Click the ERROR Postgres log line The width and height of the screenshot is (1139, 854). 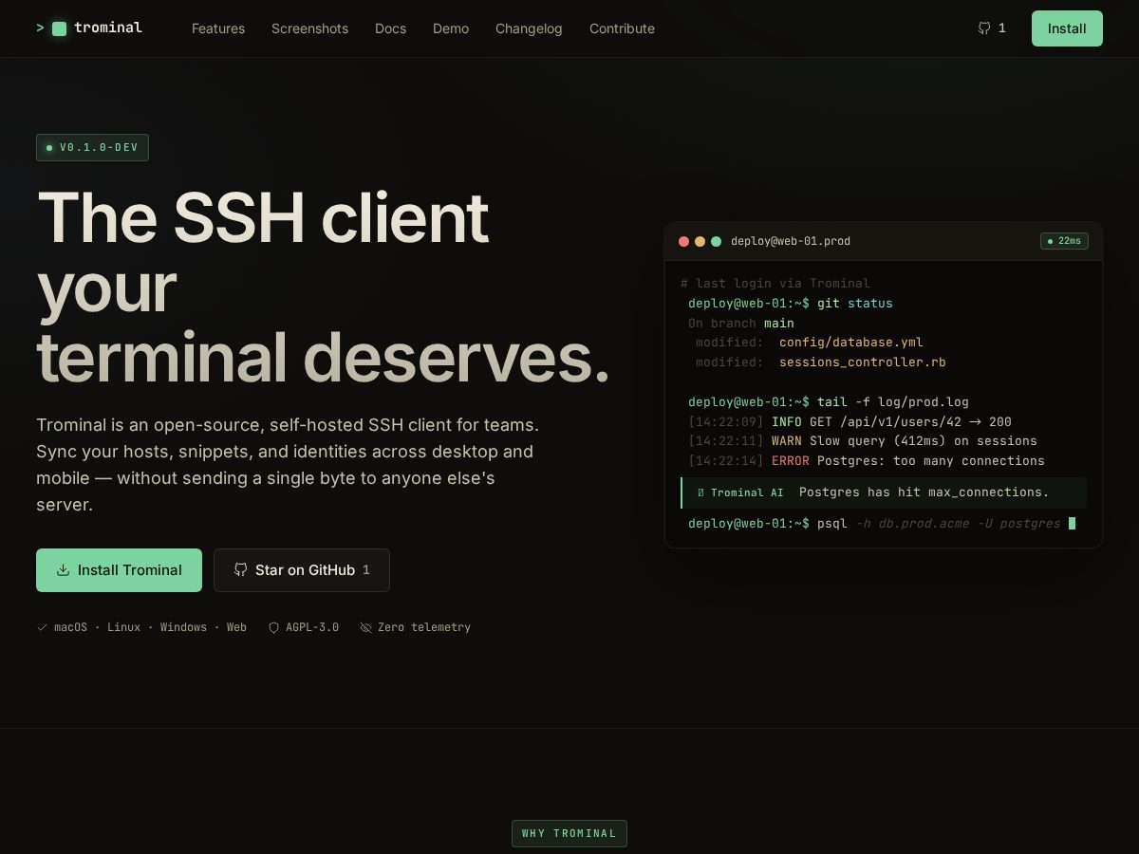(867, 461)
